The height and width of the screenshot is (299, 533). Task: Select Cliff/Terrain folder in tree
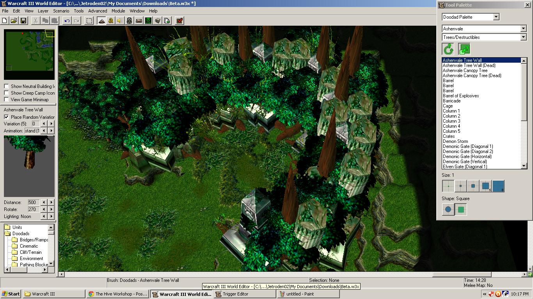[x=30, y=252]
